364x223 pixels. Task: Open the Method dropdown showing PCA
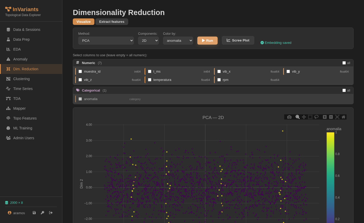point(106,40)
